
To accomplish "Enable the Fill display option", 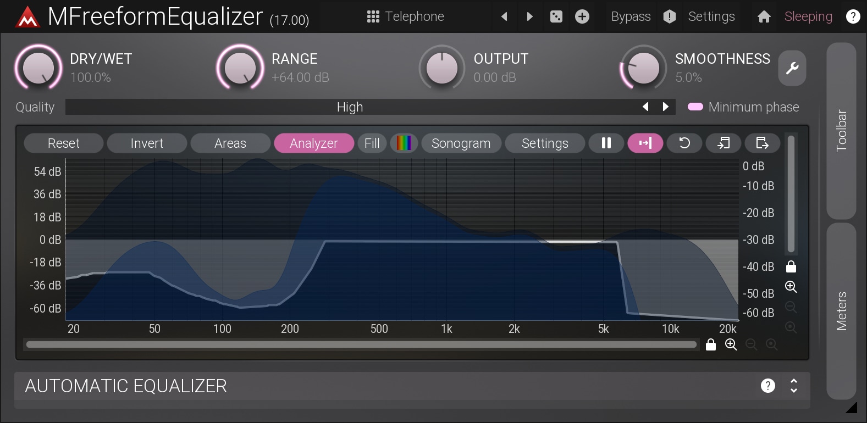I will pyautogui.click(x=372, y=143).
